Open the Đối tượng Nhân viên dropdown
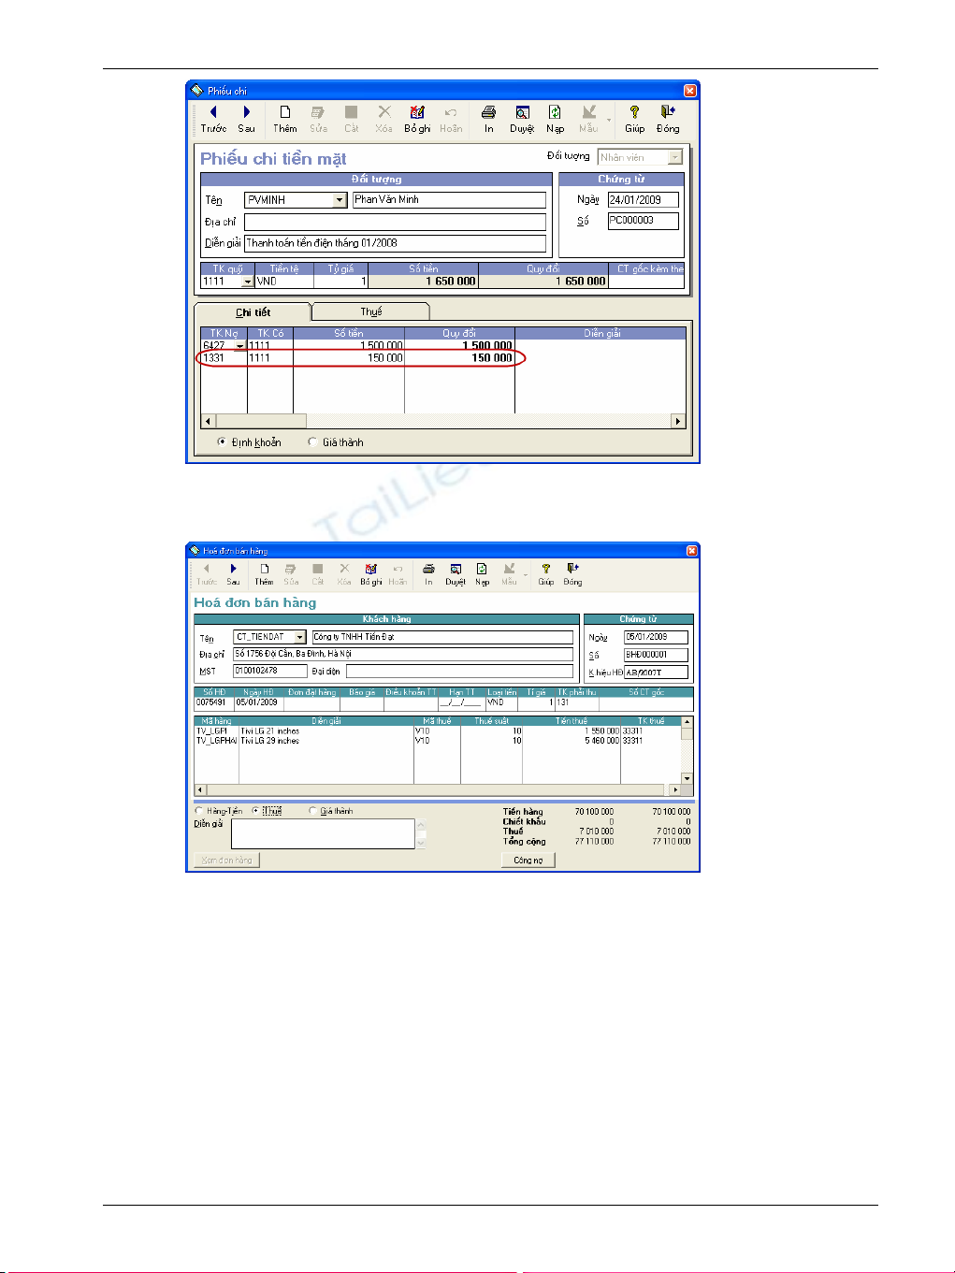This screenshot has width=955, height=1273. tap(674, 157)
